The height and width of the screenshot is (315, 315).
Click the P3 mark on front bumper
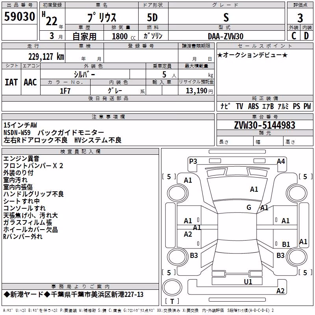(193, 161)
